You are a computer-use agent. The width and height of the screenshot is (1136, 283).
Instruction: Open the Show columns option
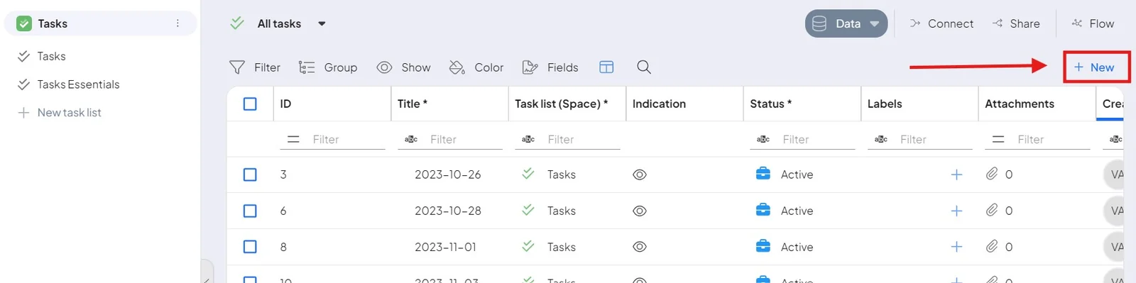coord(403,67)
